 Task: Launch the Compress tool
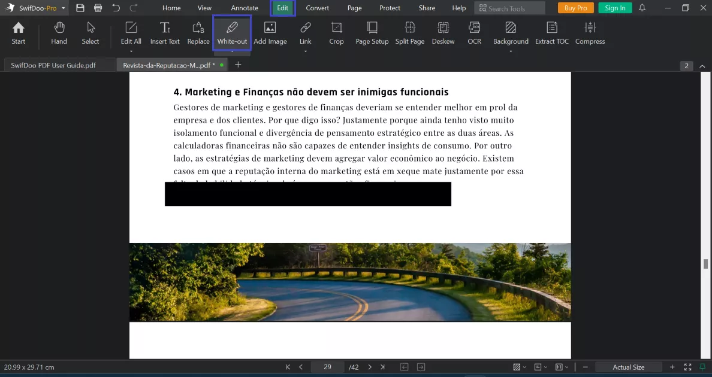[x=590, y=33]
